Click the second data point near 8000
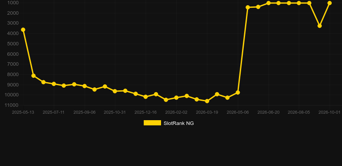 point(33,76)
